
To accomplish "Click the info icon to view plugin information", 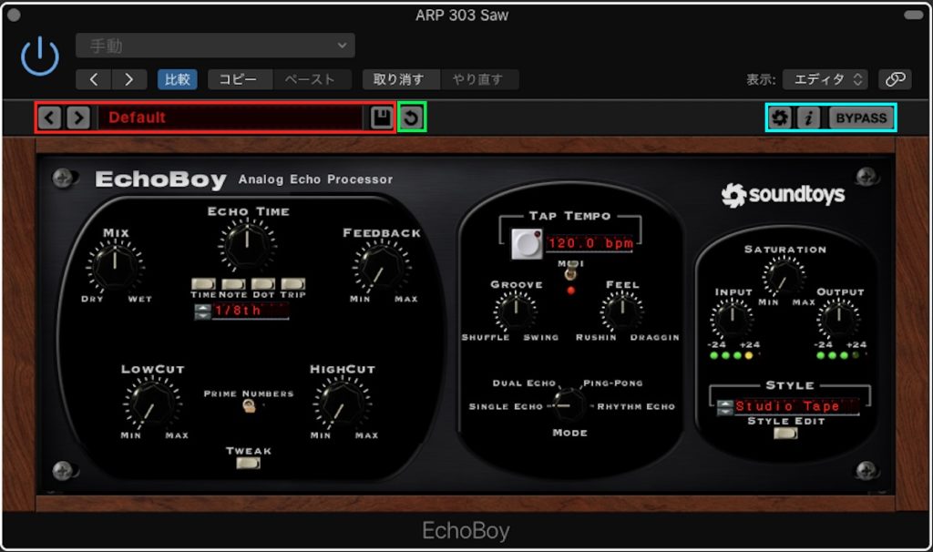I will [807, 117].
